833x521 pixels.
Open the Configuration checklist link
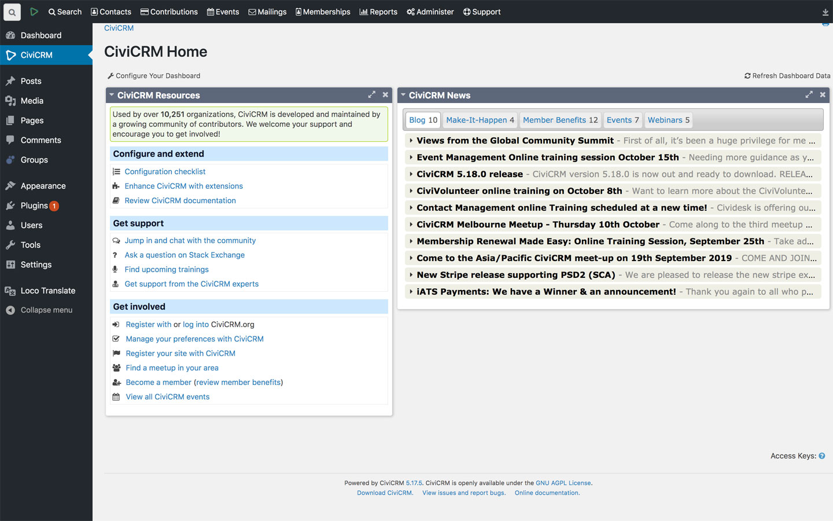click(x=165, y=172)
